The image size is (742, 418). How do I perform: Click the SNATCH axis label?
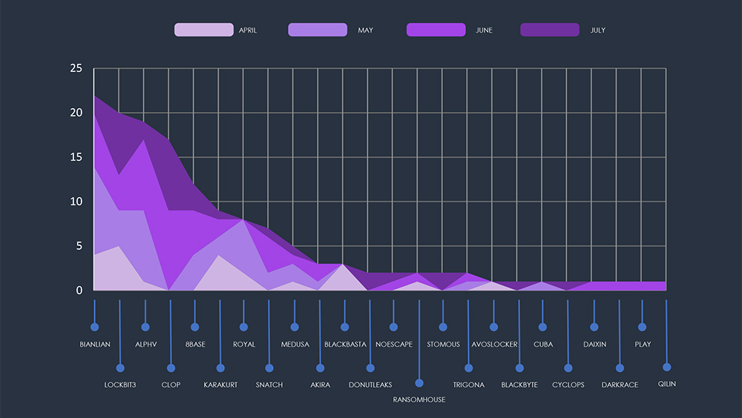click(269, 385)
